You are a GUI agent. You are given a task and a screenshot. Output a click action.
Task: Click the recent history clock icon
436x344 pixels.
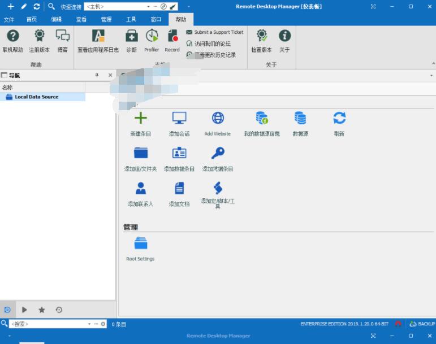tap(59, 310)
